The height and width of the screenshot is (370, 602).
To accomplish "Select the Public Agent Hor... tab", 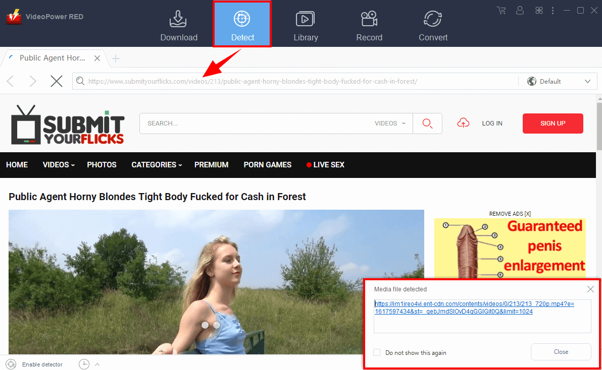I will (52, 58).
